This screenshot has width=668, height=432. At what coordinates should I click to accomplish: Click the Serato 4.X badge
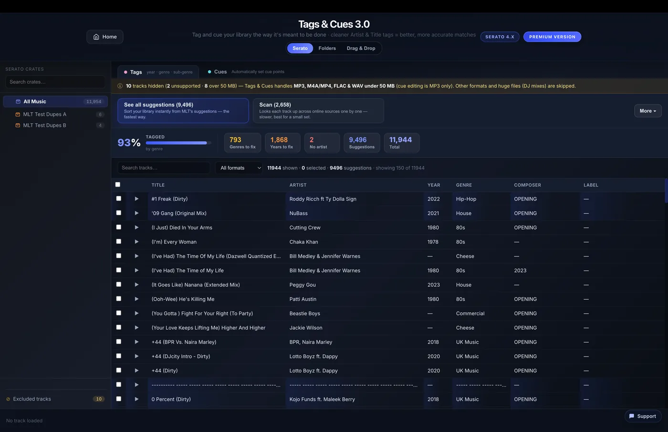point(500,37)
